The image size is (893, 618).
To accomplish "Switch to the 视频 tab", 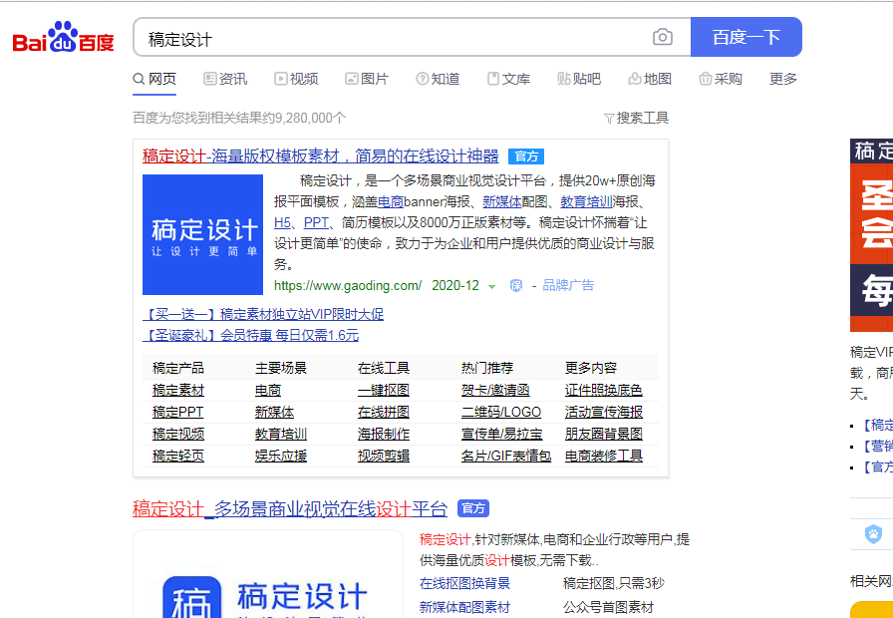I will click(296, 79).
